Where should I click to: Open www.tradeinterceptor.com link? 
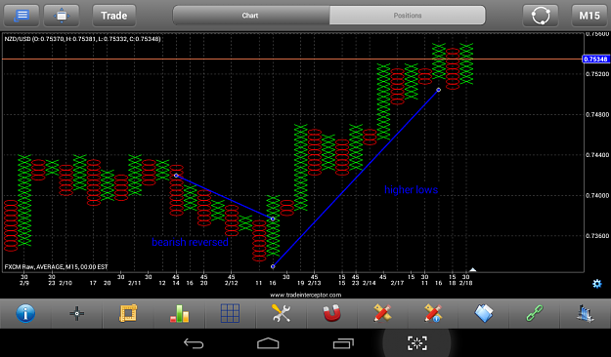point(305,295)
